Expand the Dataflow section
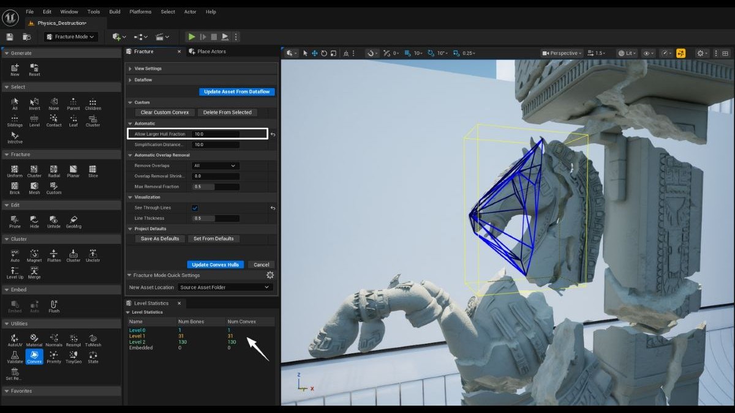This screenshot has width=735, height=413. (x=146, y=79)
